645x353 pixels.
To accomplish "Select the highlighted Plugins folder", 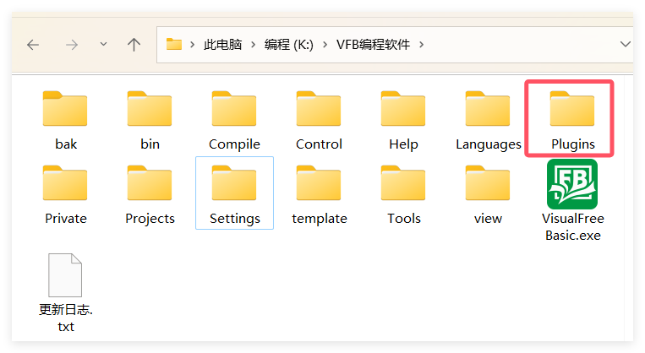I will 571,110.
